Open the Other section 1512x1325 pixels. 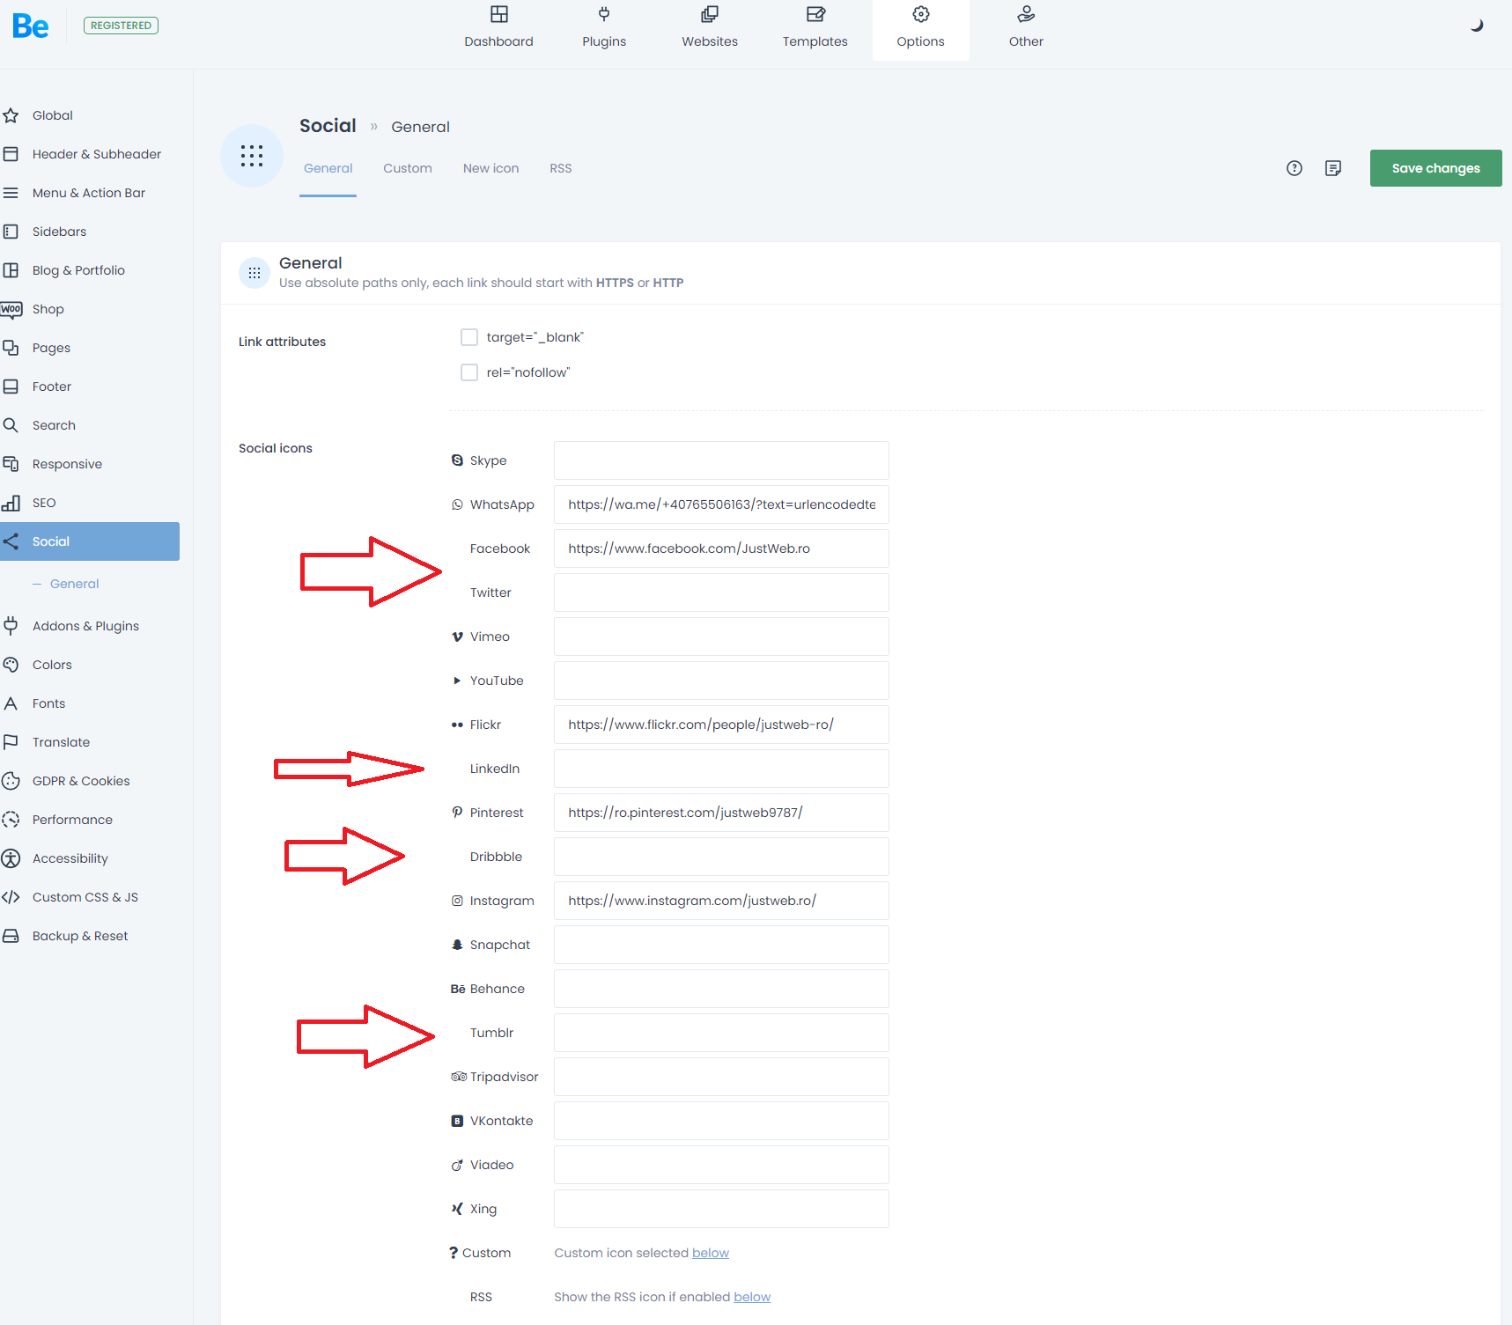[x=1026, y=27]
